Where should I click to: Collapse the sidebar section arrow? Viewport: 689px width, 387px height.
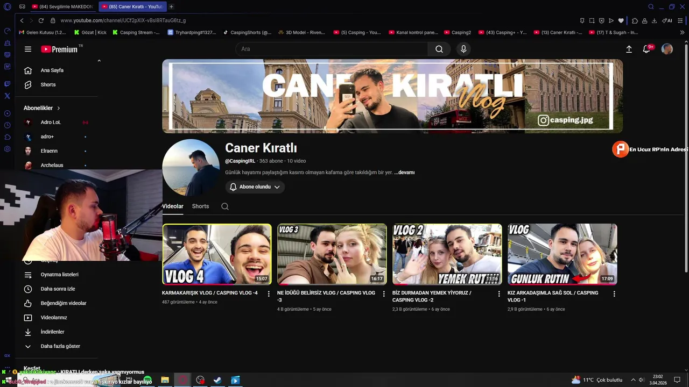pos(99,61)
